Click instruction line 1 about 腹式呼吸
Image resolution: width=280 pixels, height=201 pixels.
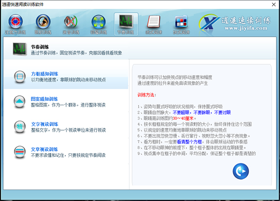tap(180, 107)
